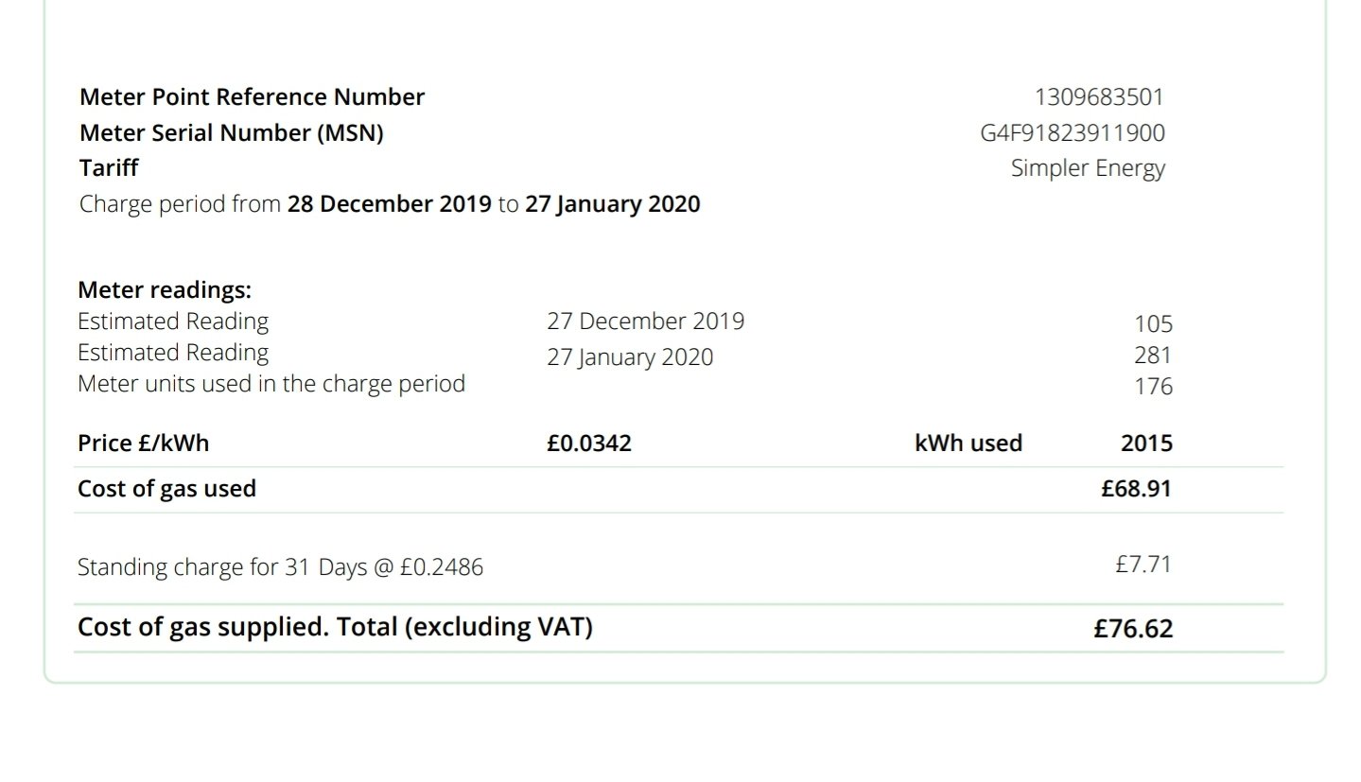Click the Simpler Energy tariff name
Viewport: 1361px width, 782px height.
1088,168
